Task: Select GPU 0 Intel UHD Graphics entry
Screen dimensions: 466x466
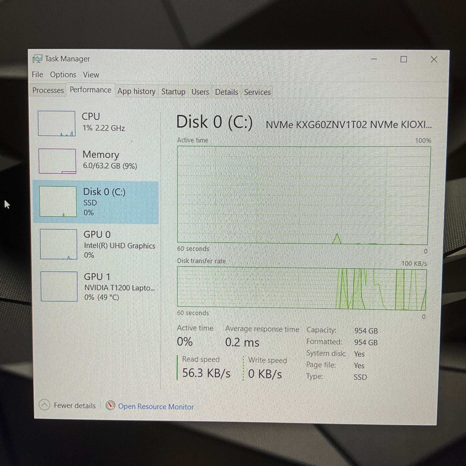Action: 96,244
